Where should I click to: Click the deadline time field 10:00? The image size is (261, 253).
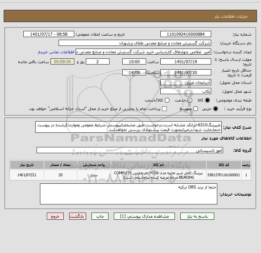[x=134, y=61]
